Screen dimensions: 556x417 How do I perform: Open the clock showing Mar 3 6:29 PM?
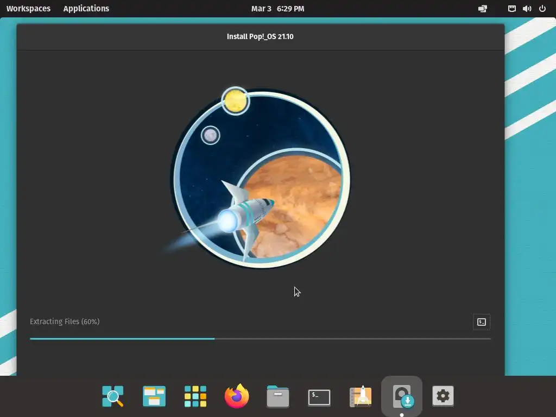pos(277,9)
